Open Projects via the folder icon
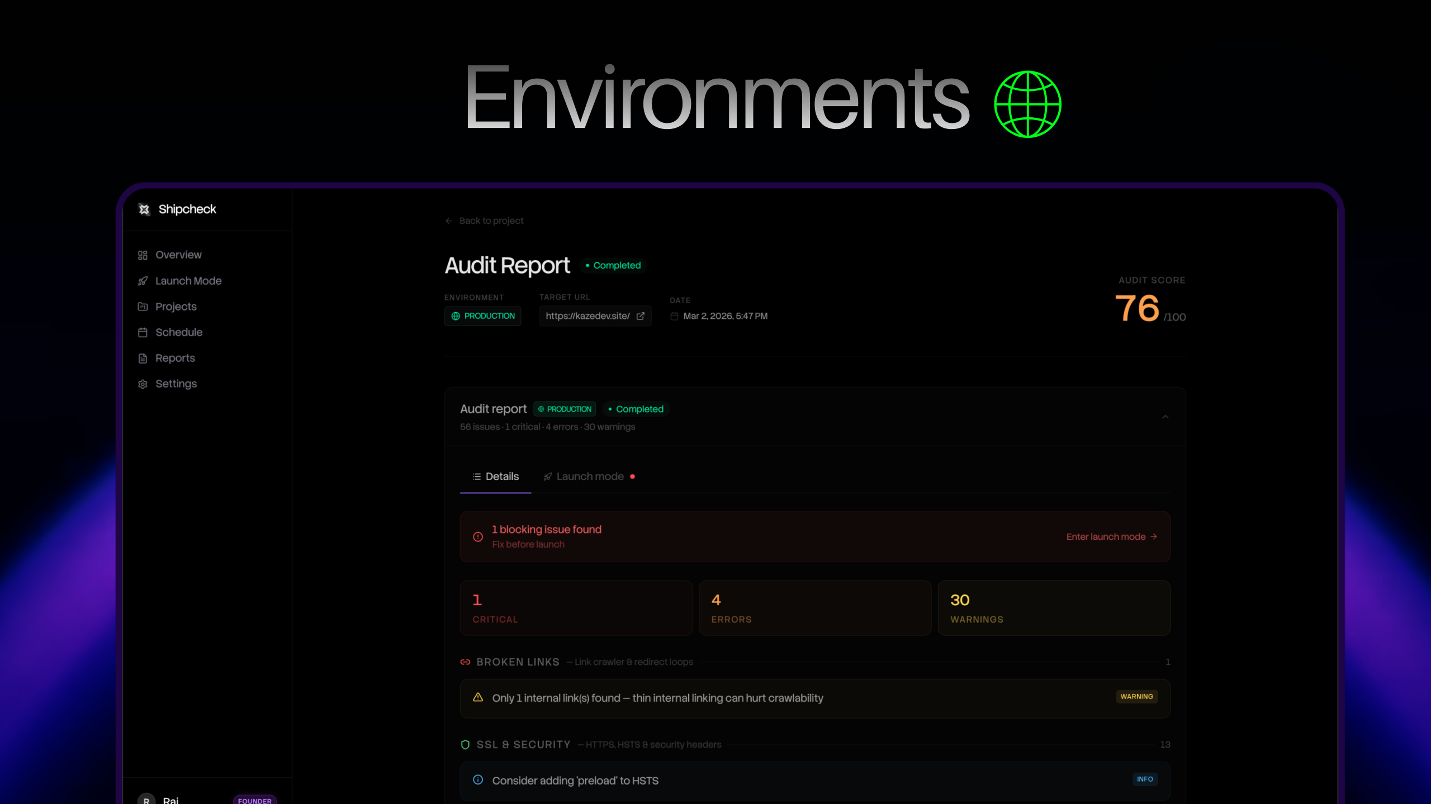The height and width of the screenshot is (804, 1431). click(143, 307)
